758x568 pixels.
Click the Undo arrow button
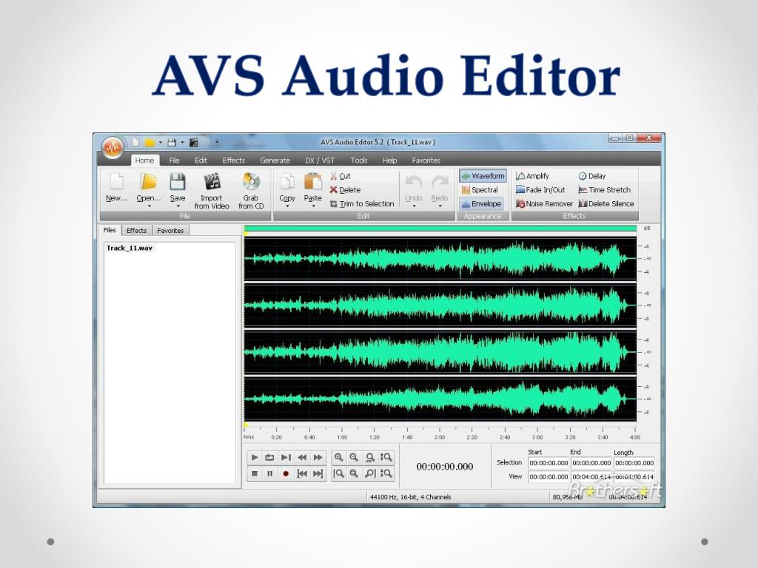click(414, 186)
